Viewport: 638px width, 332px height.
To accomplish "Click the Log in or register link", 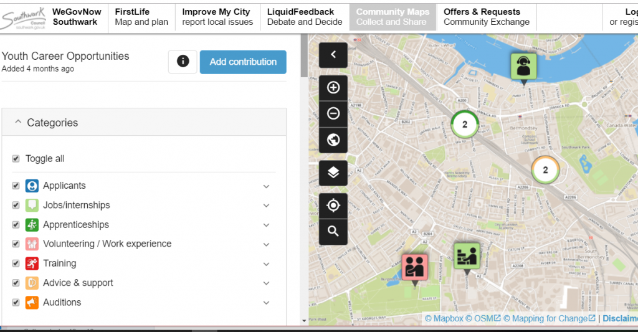I will point(624,17).
